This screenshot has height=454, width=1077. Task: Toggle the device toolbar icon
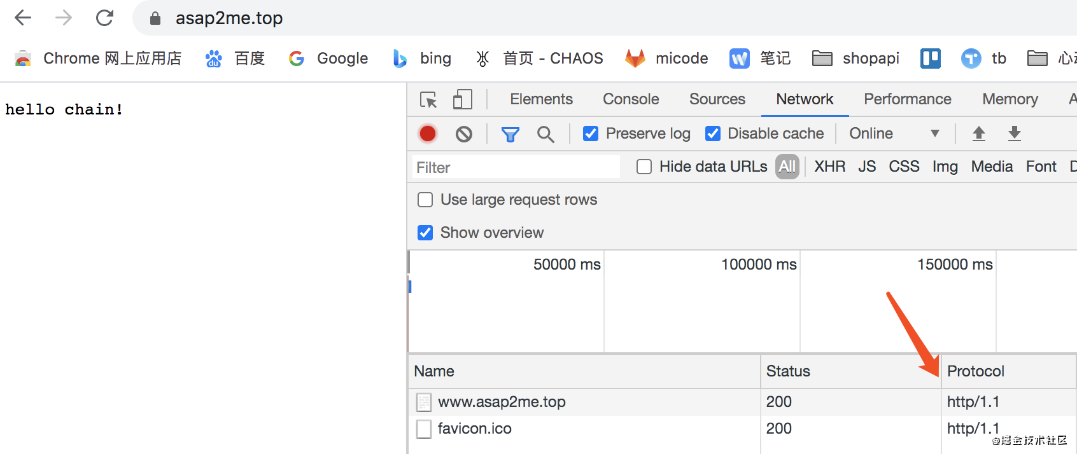click(463, 100)
